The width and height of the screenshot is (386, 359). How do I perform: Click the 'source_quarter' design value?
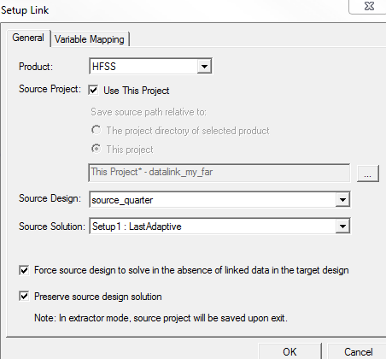[122, 200]
